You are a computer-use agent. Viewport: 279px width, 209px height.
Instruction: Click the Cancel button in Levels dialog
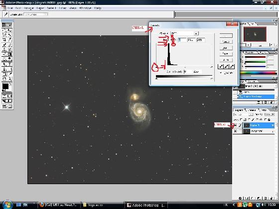pos(226,42)
